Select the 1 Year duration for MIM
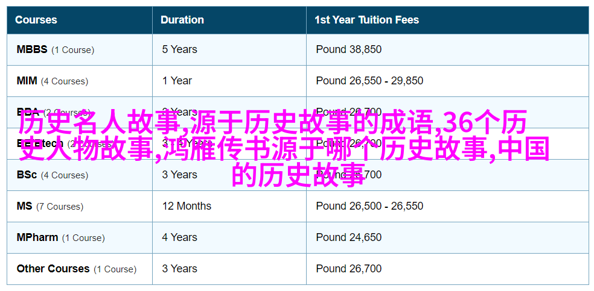Screen dimensions: 594x291 (177, 81)
